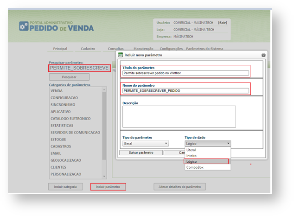The width and height of the screenshot is (294, 216).
Task: Select the SINCRONISMO category
Action: pyautogui.click(x=64, y=105)
